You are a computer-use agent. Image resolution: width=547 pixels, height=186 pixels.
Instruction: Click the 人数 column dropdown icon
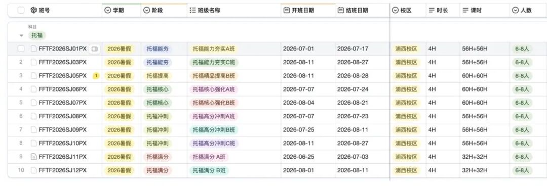[x=515, y=11]
